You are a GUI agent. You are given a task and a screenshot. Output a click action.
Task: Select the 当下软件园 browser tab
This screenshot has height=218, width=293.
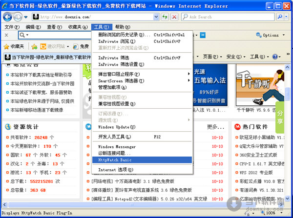coord(48,57)
